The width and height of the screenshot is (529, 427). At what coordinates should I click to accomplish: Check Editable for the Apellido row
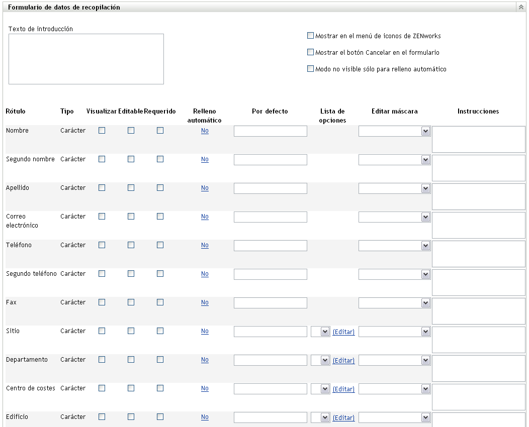[x=131, y=187]
